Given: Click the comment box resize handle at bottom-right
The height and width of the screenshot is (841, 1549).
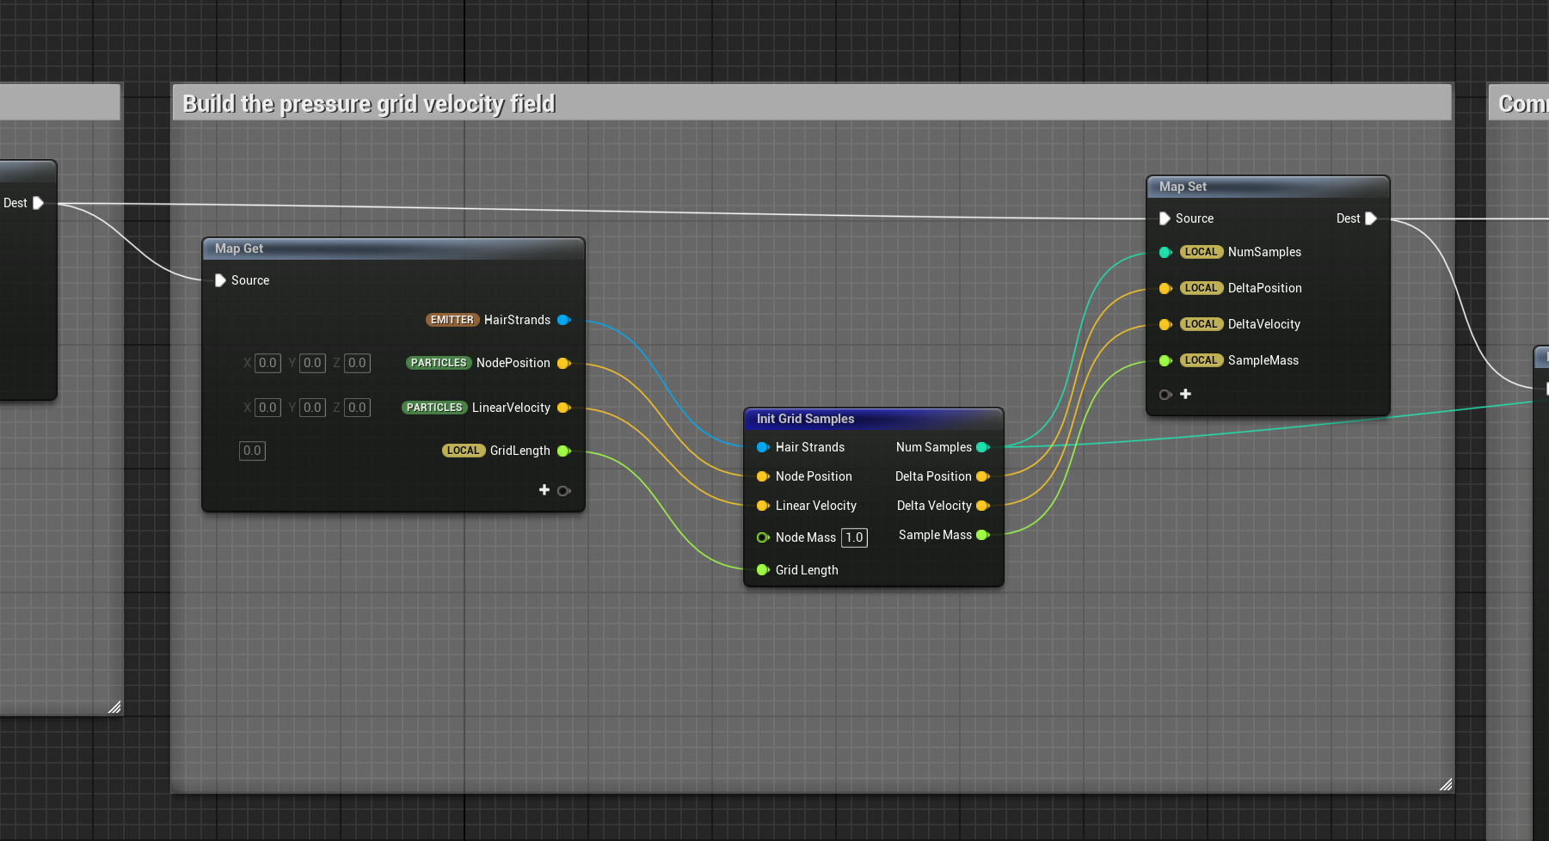Looking at the screenshot, I should (x=1445, y=783).
